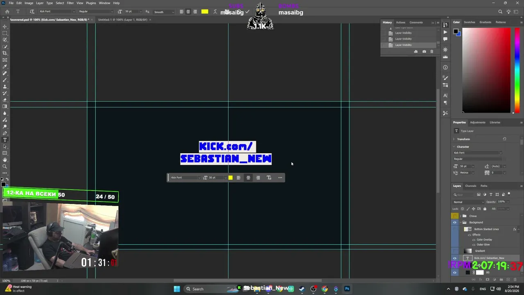The width and height of the screenshot is (524, 295).
Task: Delete layer with Layers panel trash icon
Action: point(515,280)
